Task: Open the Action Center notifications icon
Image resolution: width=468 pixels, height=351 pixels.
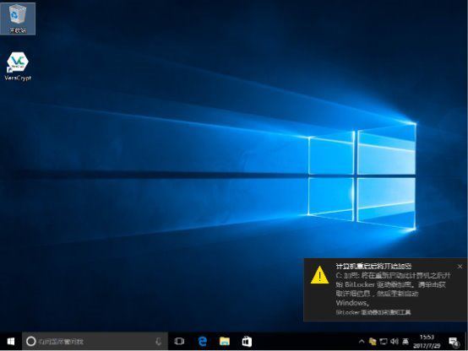Action: tap(454, 342)
